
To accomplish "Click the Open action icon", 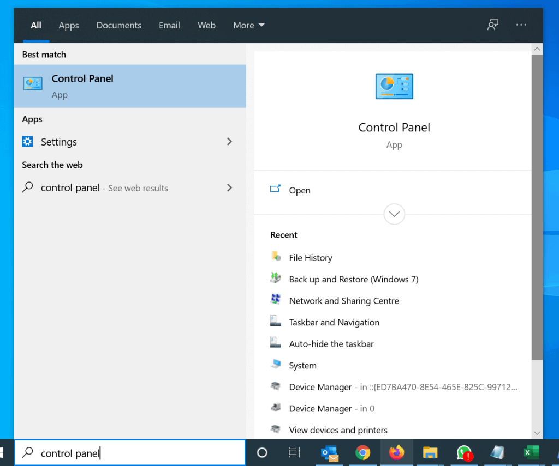I will point(275,189).
